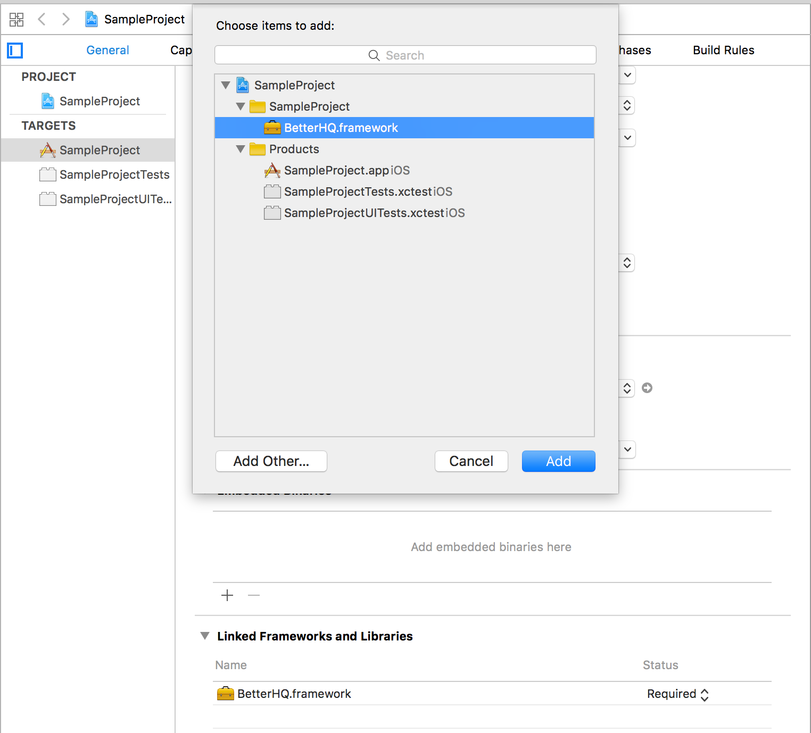Image resolution: width=811 pixels, height=733 pixels.
Task: Click the Add Other... button
Action: pos(271,461)
